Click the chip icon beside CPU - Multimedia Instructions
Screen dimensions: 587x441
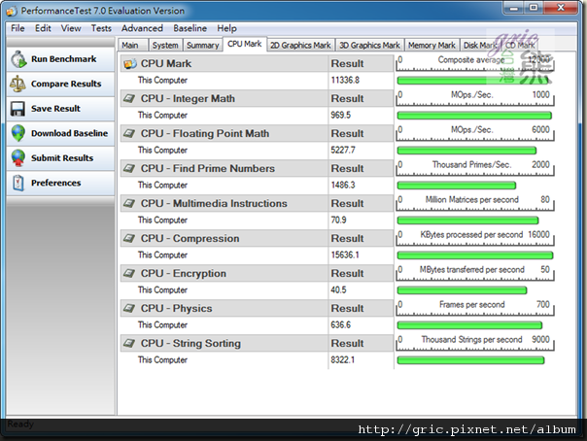point(129,203)
